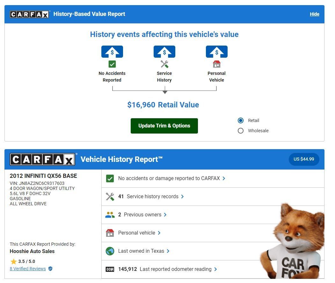The height and width of the screenshot is (283, 335).
Task: Click the globe icon beside Last owned in Texas
Action: (x=110, y=251)
